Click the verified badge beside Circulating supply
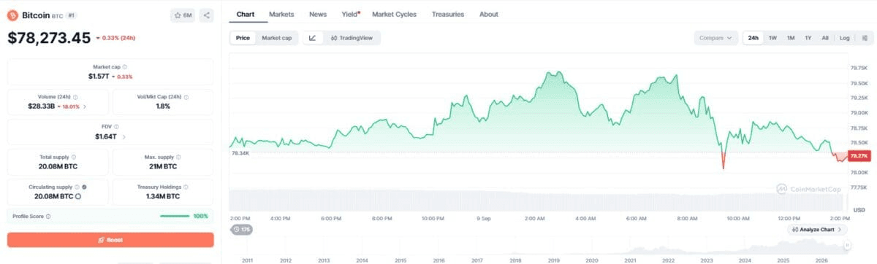 click(x=85, y=187)
